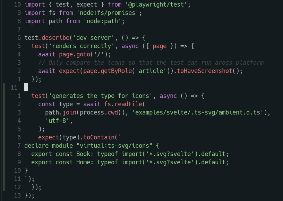Click the relative line number 13 at bottom

(17, 195)
